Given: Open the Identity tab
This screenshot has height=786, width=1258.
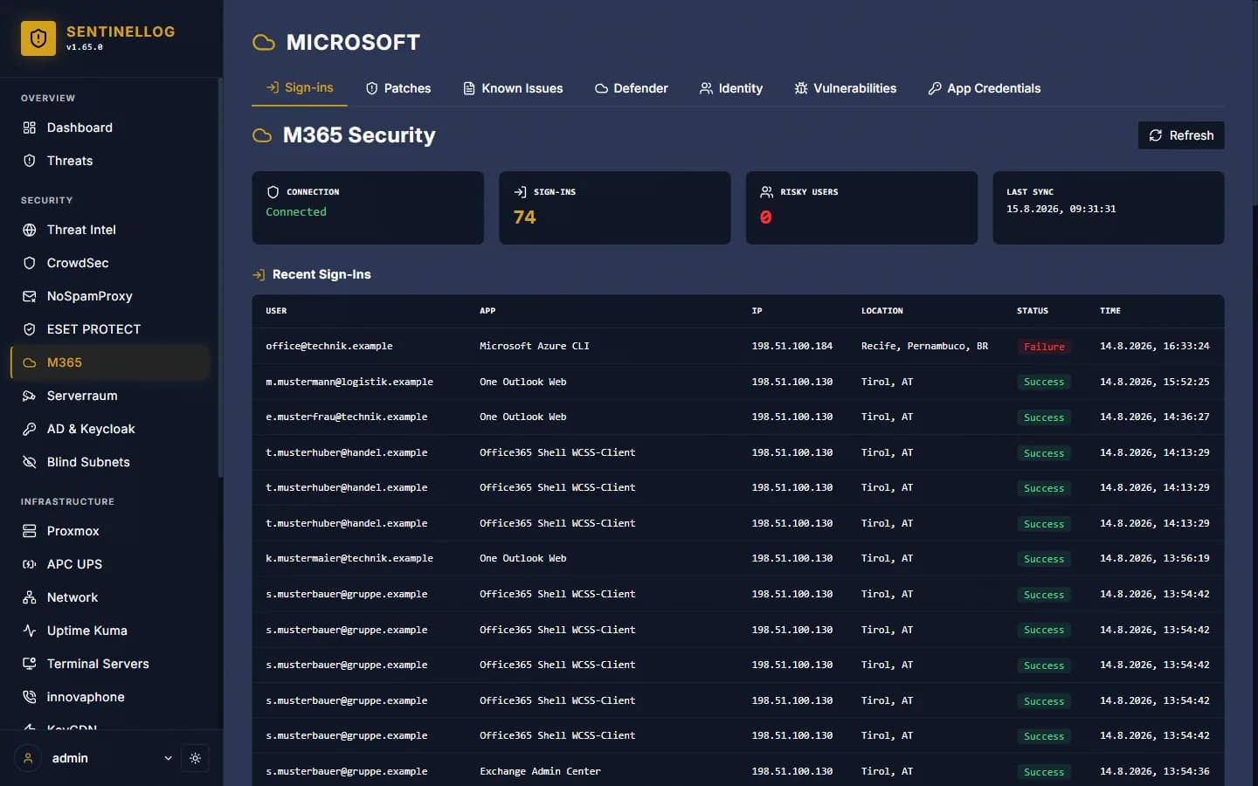Looking at the screenshot, I should tap(731, 88).
